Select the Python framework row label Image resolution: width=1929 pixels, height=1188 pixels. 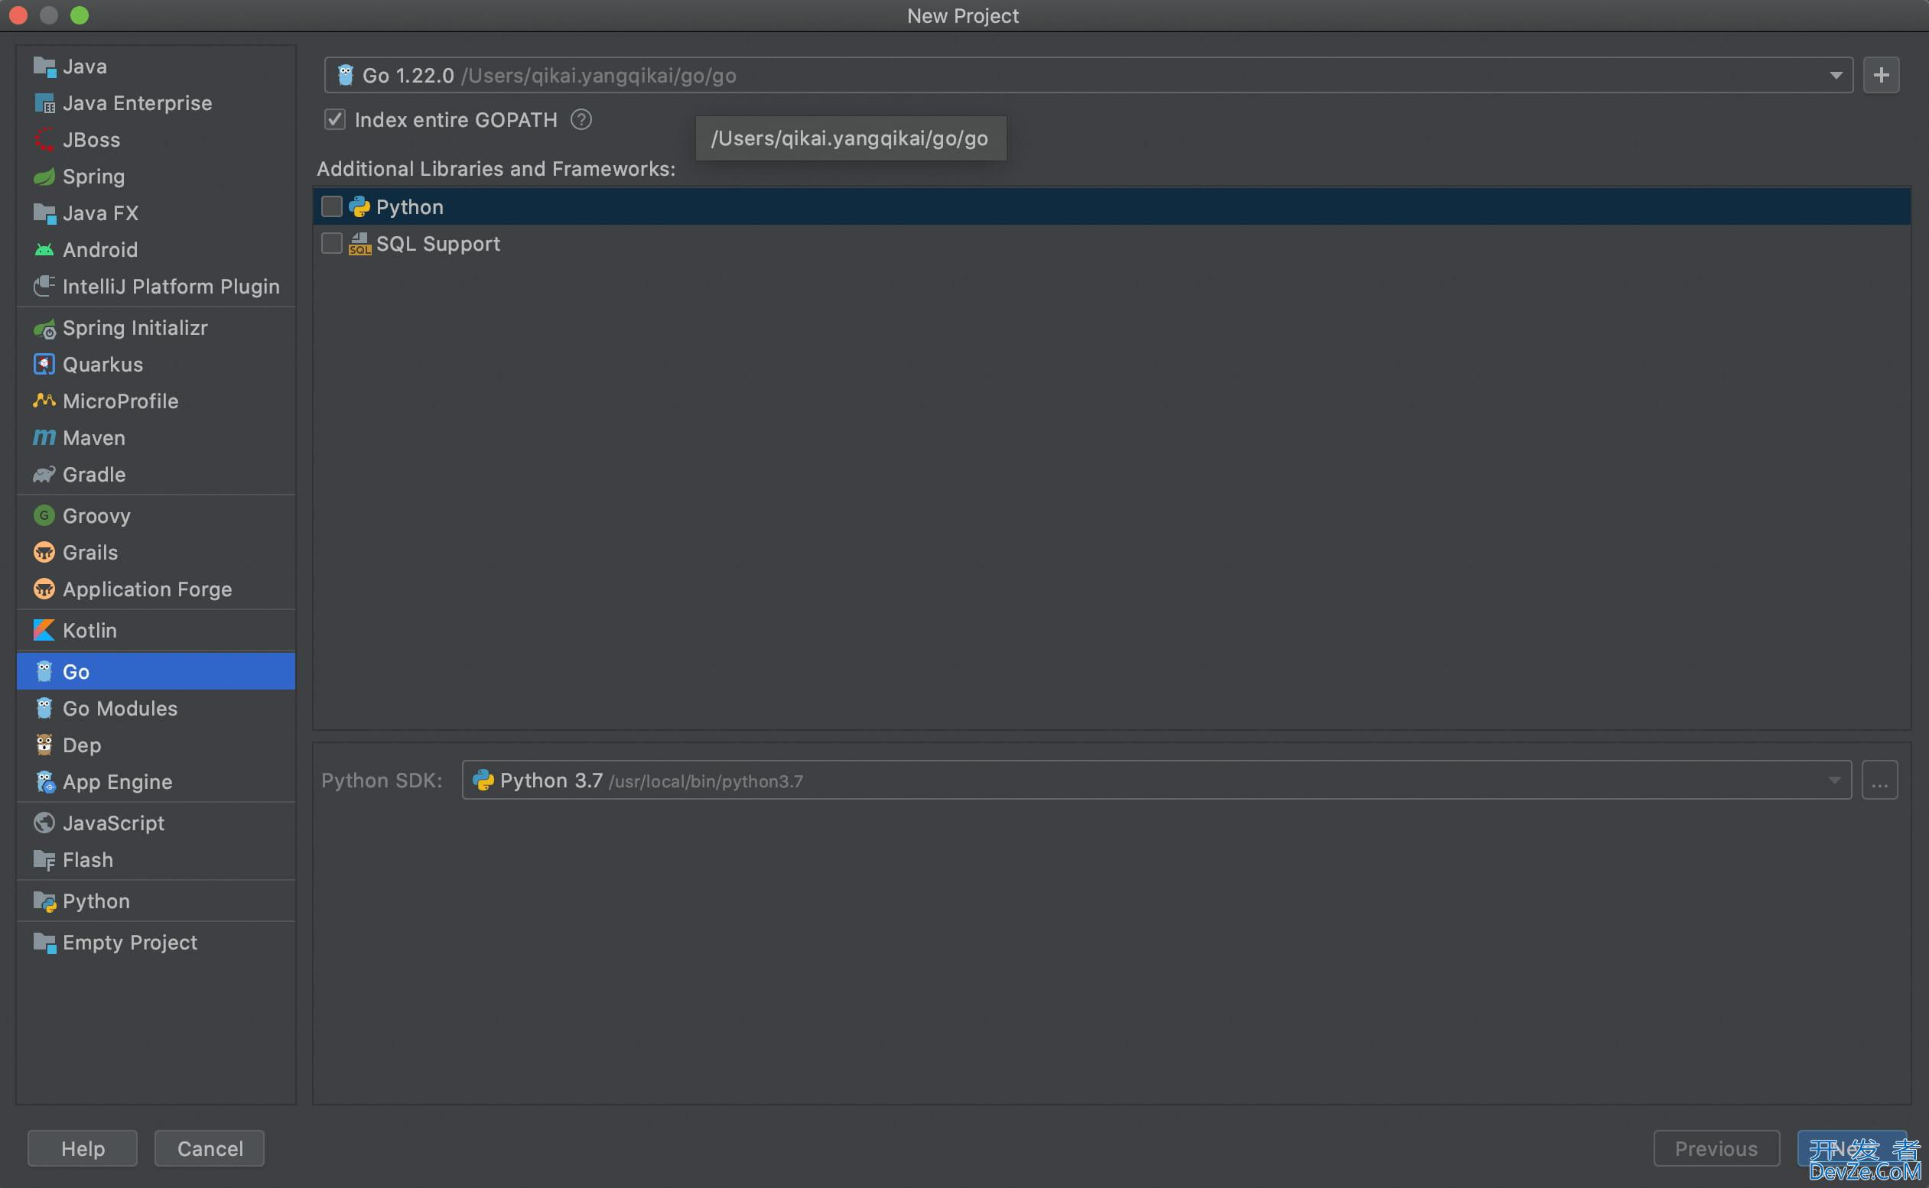409,206
